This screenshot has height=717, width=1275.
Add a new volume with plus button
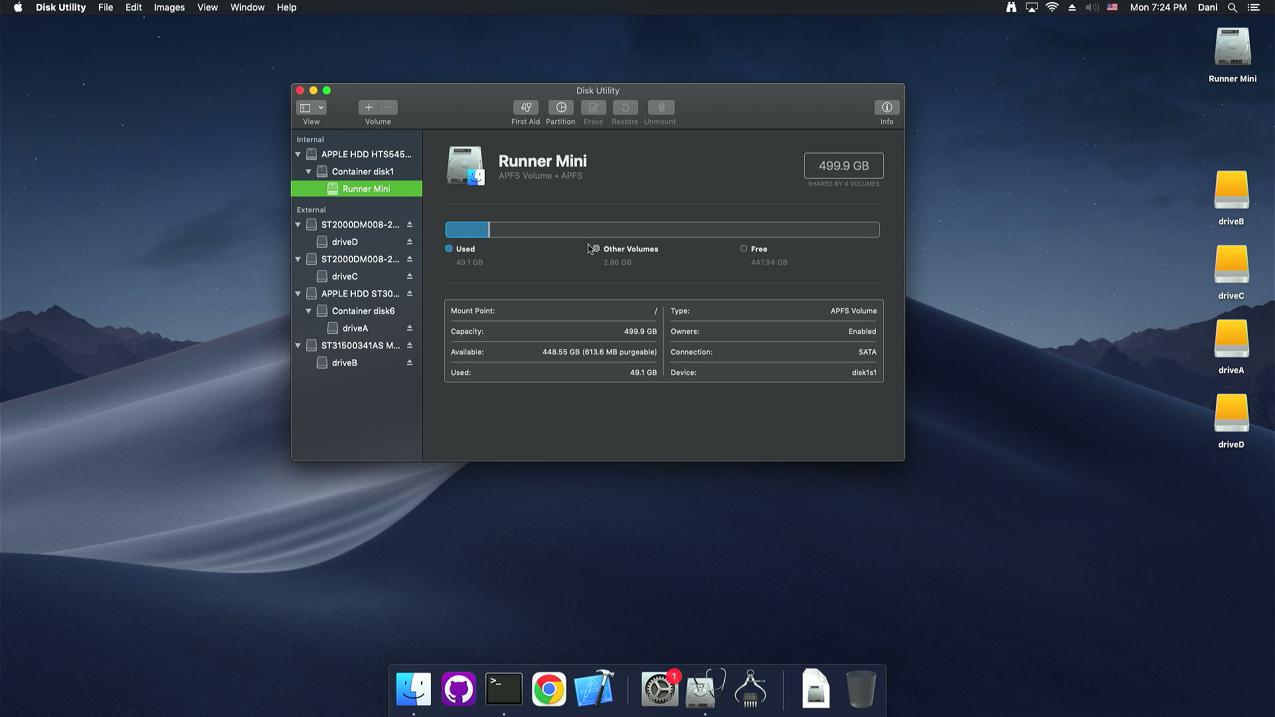(369, 108)
